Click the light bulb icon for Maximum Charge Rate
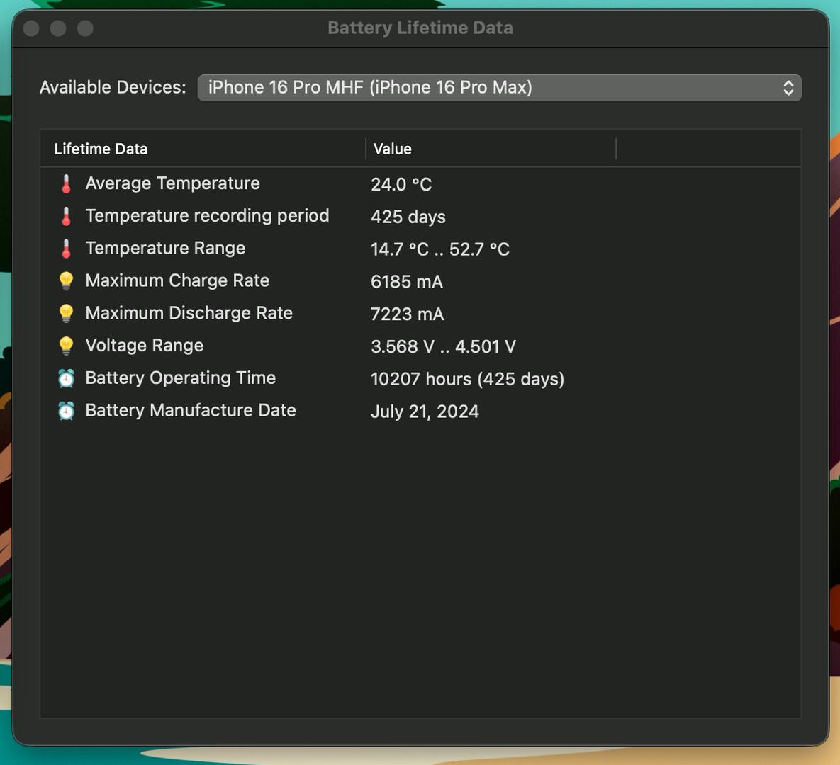840x765 pixels. click(66, 281)
